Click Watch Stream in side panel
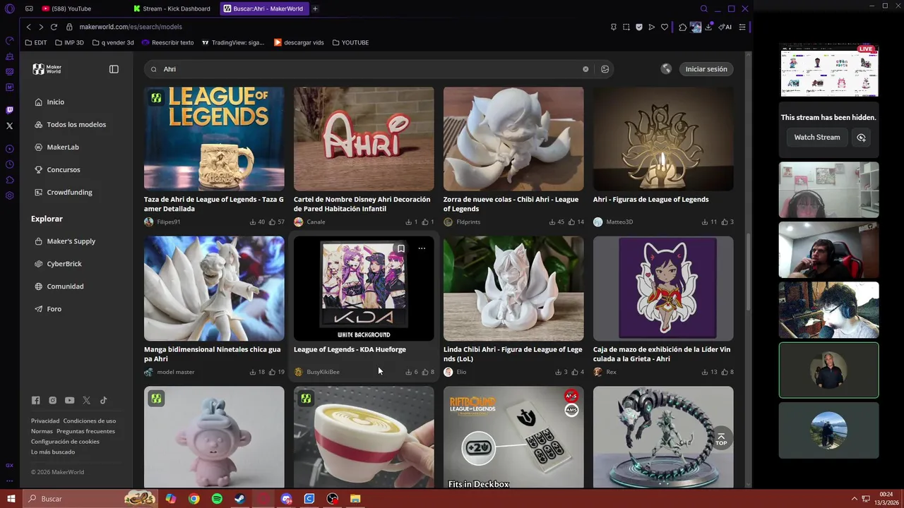The height and width of the screenshot is (508, 904). (816, 138)
